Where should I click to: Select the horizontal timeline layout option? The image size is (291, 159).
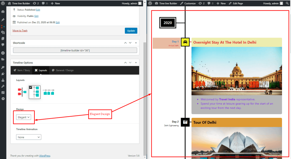point(49,92)
